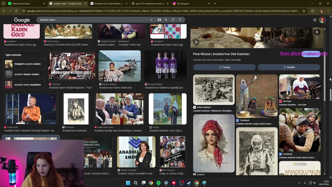This screenshot has width=332, height=187.
Task: Clear the Google search box text
Action: tap(151, 20)
